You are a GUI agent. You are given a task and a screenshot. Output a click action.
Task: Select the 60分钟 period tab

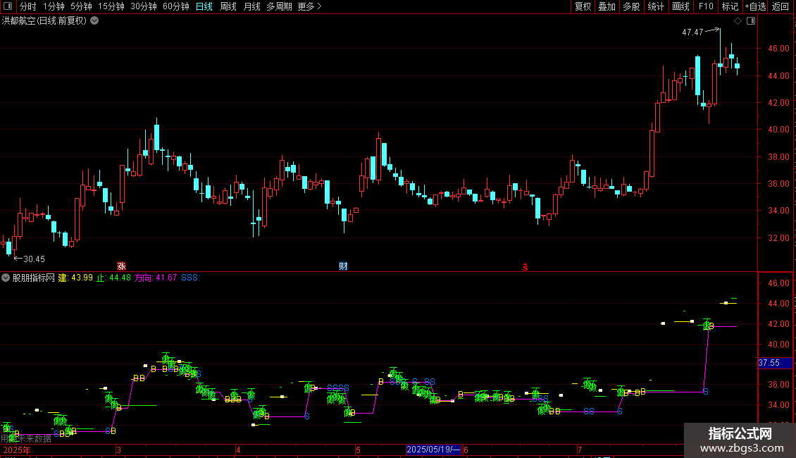pyautogui.click(x=176, y=6)
